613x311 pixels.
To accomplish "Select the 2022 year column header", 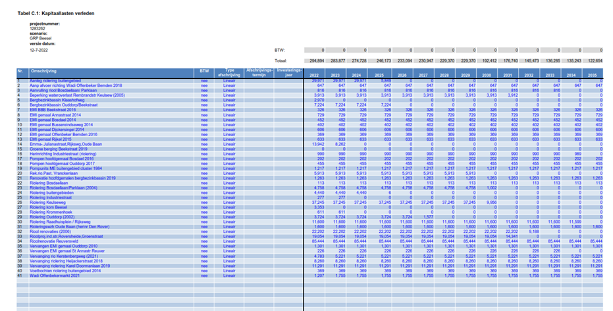I will [x=317, y=75].
